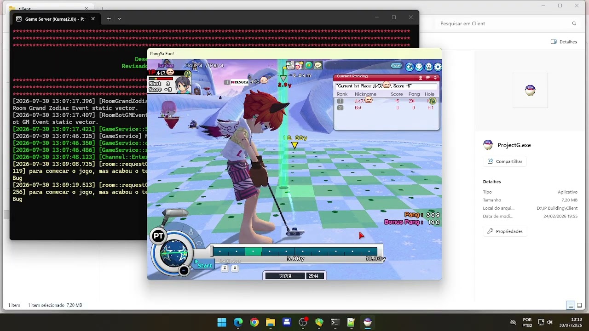The image size is (589, 331).
Task: Open Terminal from the taskbar
Action: point(335,322)
